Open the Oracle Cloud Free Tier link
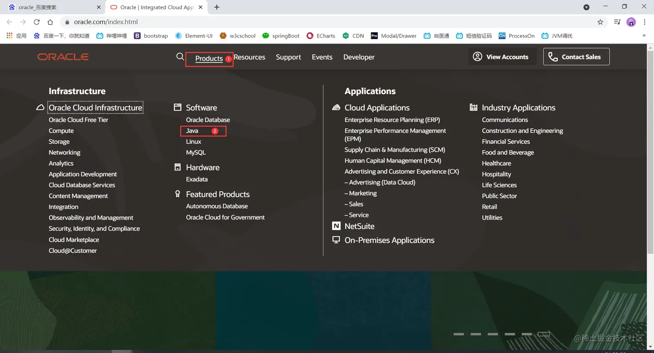Viewport: 654px width, 353px height. (78, 120)
